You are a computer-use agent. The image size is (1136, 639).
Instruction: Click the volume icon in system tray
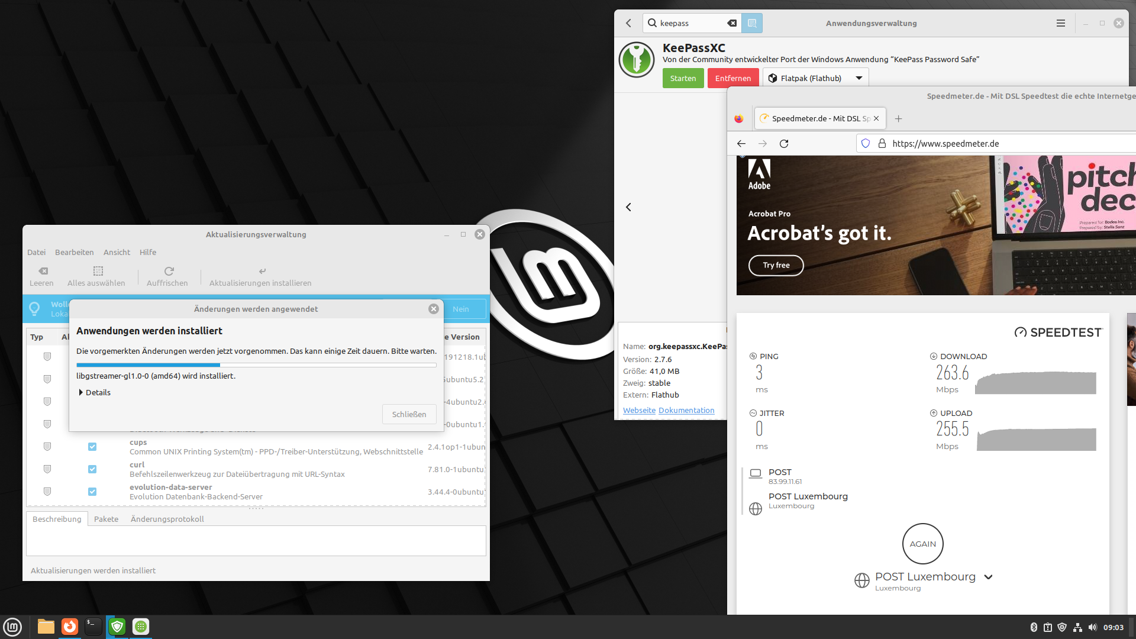1092,627
